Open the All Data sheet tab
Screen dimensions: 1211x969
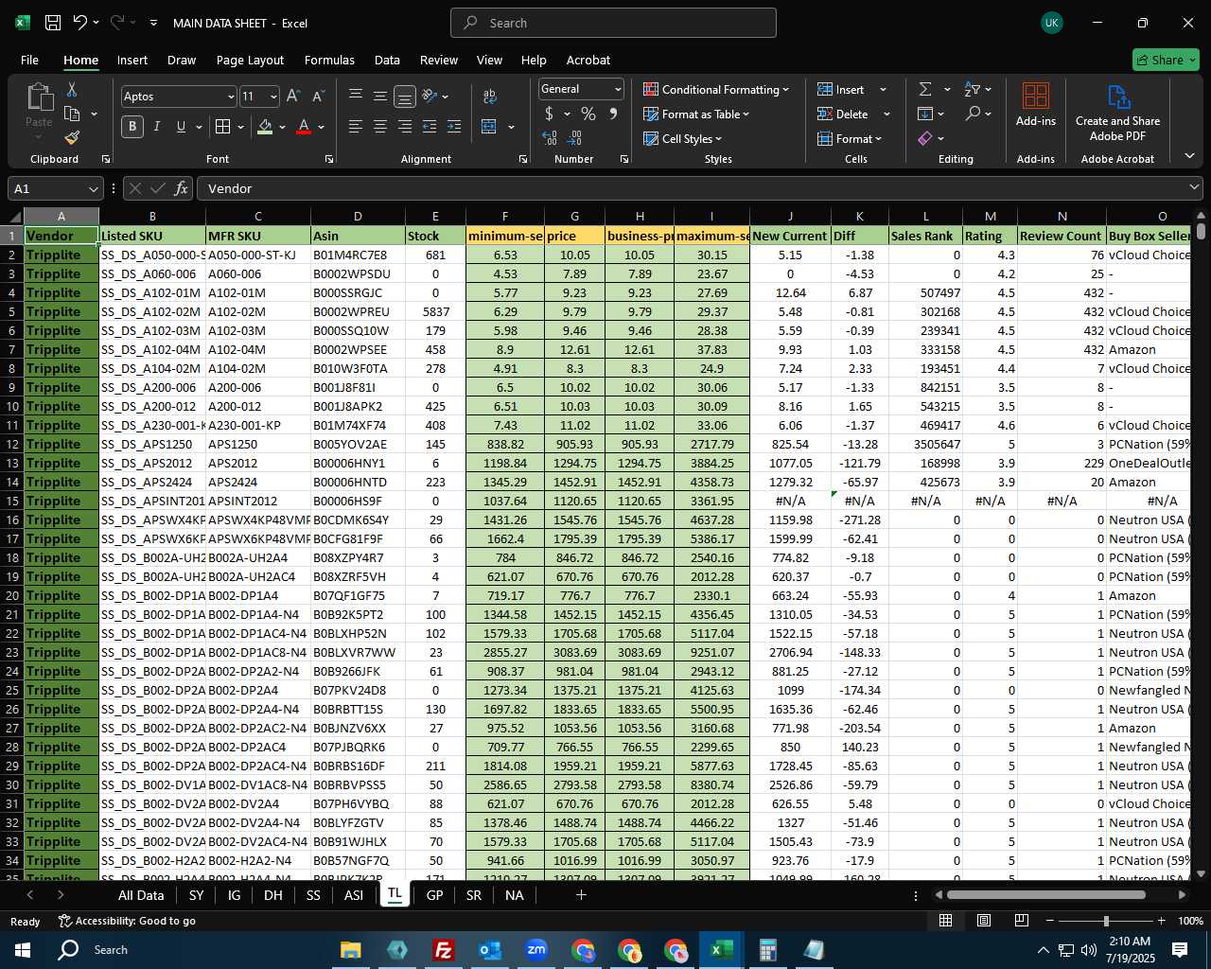tap(141, 895)
